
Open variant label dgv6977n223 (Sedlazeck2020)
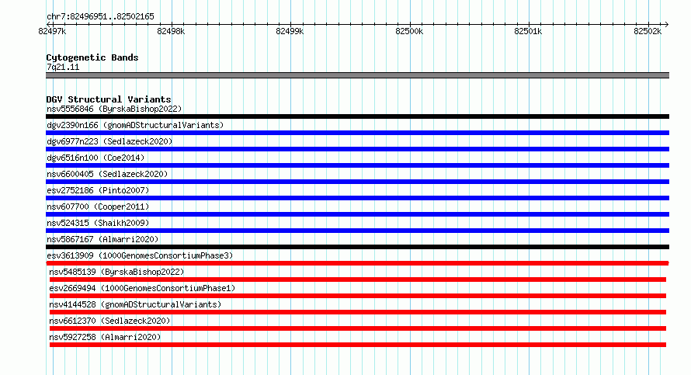pyautogui.click(x=109, y=141)
